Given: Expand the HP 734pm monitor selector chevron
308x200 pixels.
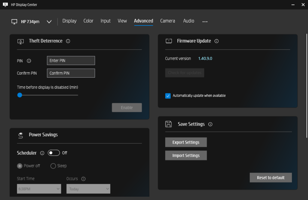Looking at the screenshot, I should click(x=49, y=22).
